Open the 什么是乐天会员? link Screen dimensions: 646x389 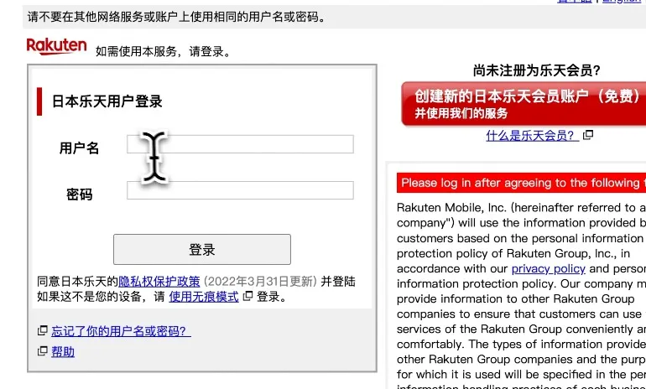pyautogui.click(x=532, y=135)
